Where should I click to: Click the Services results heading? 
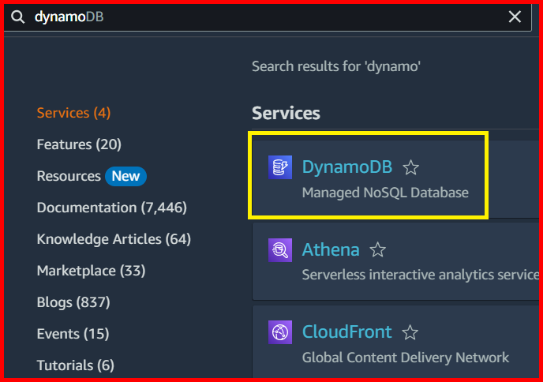point(286,113)
